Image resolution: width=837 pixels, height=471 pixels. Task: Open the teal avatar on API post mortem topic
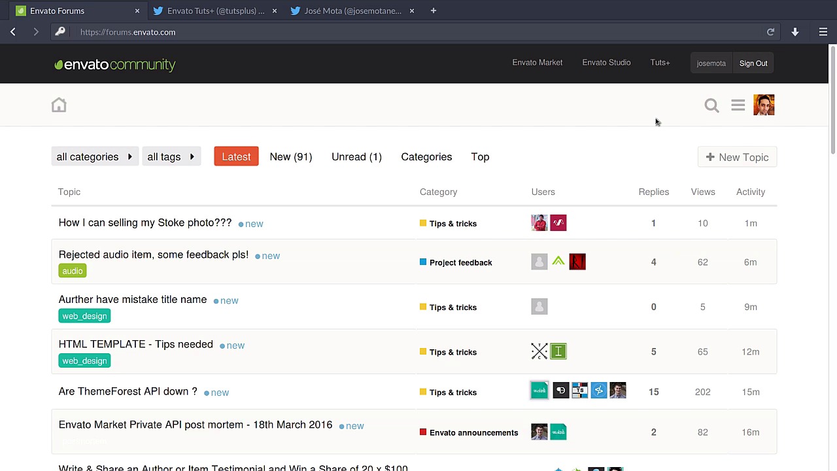[558, 432]
